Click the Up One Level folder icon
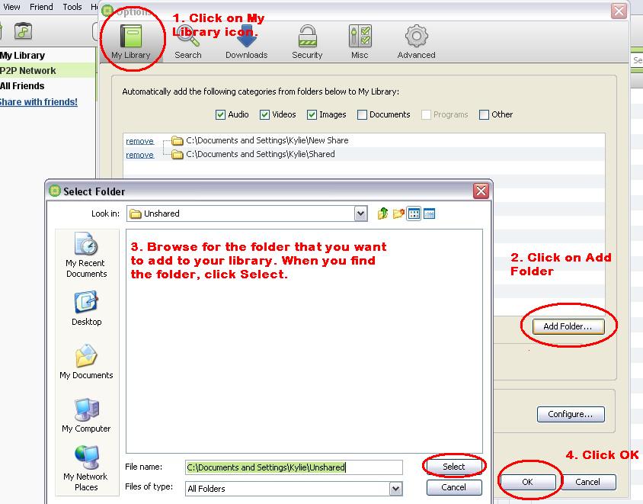The height and width of the screenshot is (504, 643). coord(383,214)
